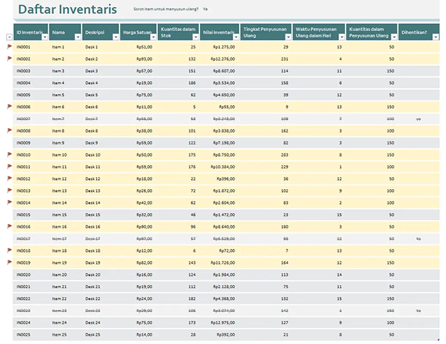This screenshot has height=344, width=446.
Task: Select value cell Rp72,00
Action: [x=227, y=251]
